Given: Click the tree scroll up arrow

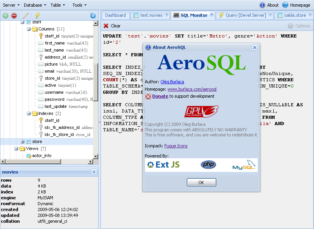Looking at the screenshot, I should click(96, 23).
